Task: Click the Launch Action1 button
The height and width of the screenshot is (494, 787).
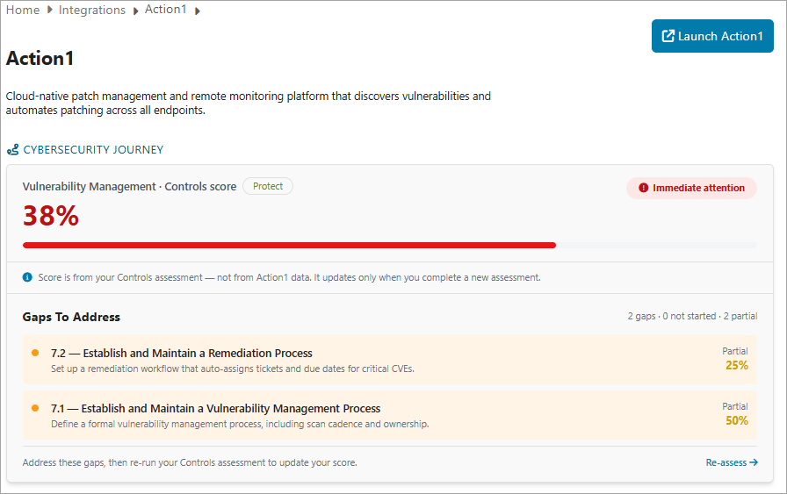Action: coord(712,36)
